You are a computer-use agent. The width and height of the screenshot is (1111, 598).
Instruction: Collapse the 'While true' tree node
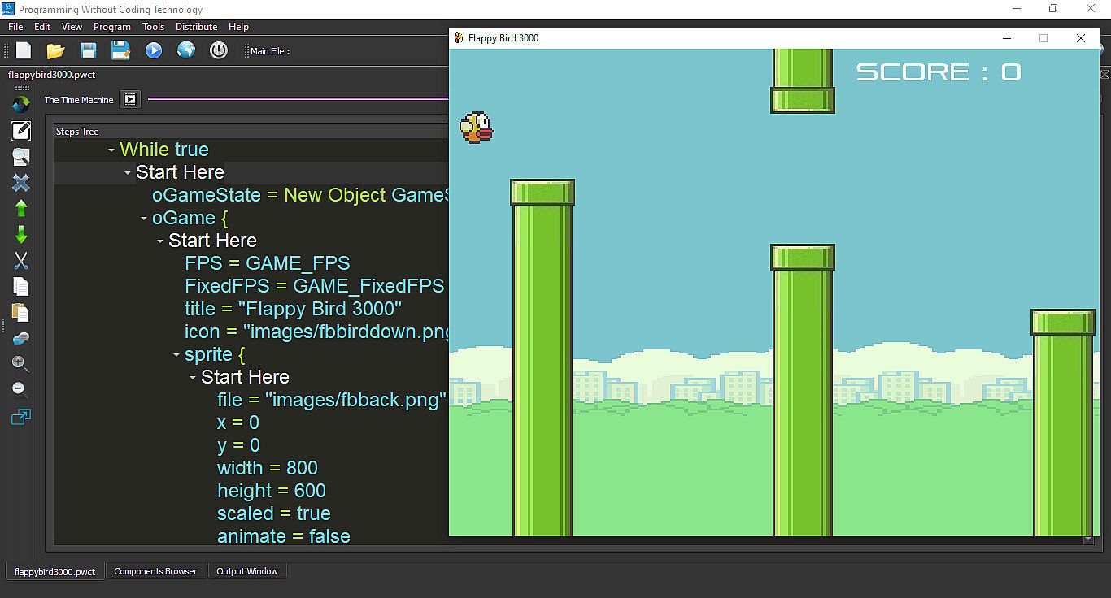click(x=111, y=150)
